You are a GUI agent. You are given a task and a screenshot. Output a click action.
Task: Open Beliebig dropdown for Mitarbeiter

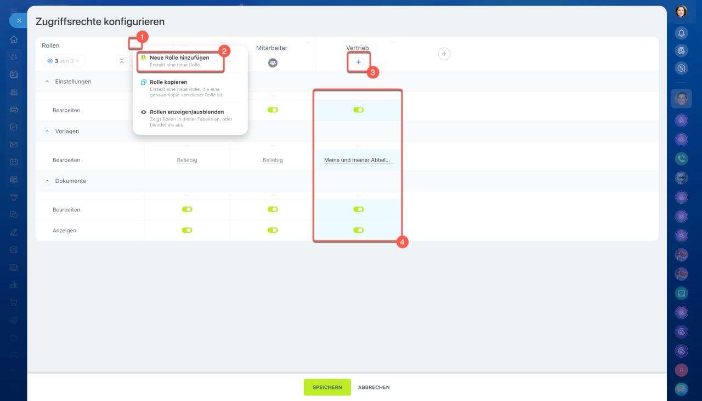pos(273,160)
